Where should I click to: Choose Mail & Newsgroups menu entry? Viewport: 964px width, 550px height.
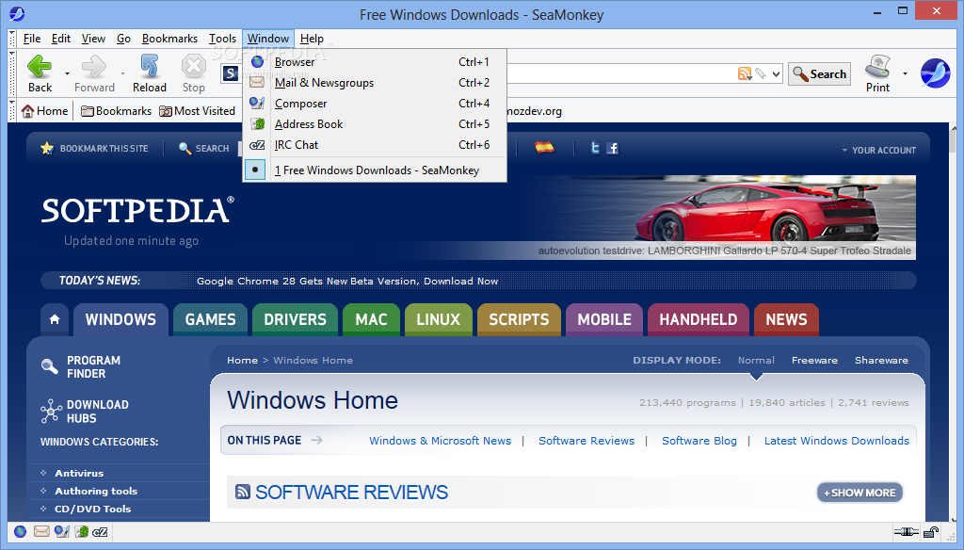[375, 83]
